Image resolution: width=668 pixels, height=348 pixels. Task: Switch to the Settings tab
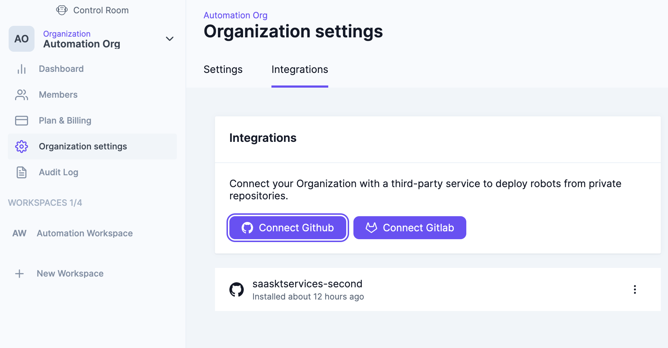[223, 69]
